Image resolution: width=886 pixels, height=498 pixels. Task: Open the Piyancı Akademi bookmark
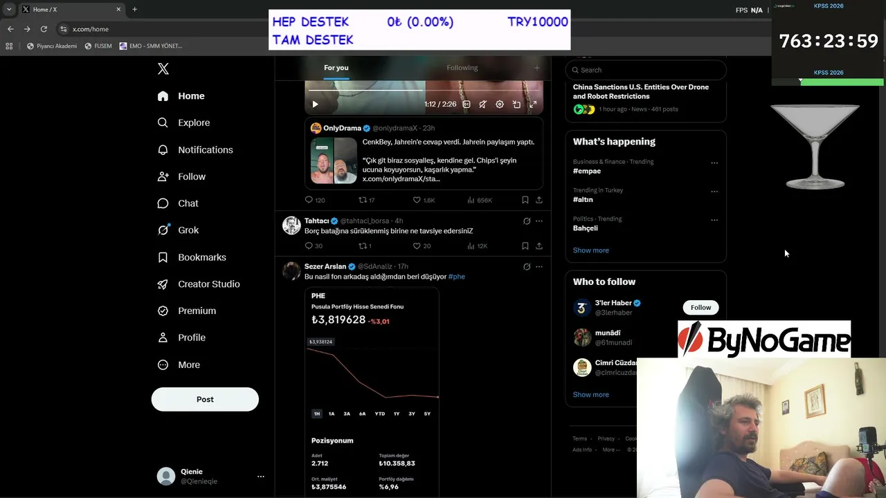pyautogui.click(x=52, y=46)
